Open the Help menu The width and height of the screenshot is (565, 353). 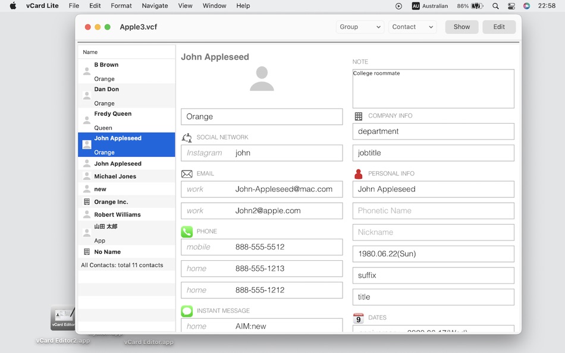(x=243, y=6)
